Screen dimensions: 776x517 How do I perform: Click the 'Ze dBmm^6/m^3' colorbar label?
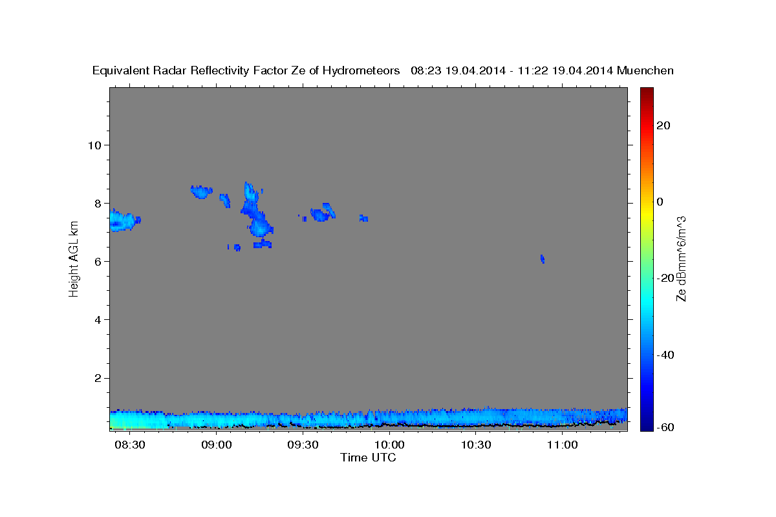[682, 259]
